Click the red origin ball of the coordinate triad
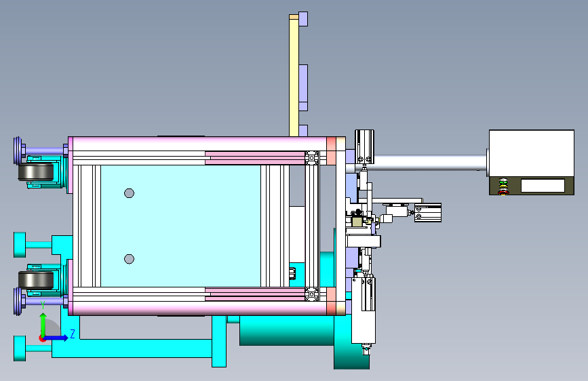Viewport: 588px width, 381px height. point(42,338)
